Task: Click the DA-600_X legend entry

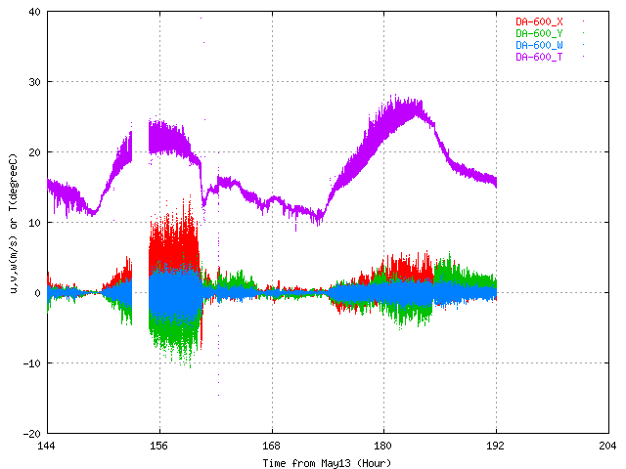Action: (x=539, y=21)
